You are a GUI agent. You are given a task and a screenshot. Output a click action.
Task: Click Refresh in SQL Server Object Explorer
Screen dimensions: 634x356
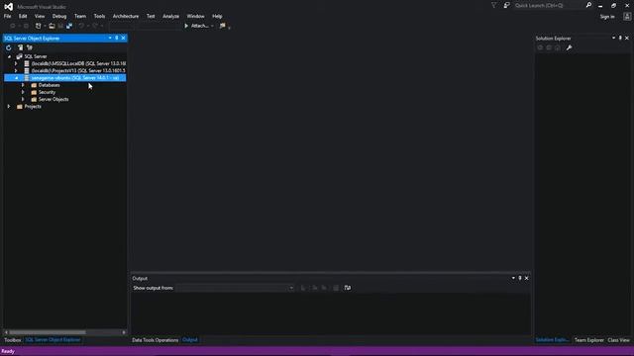click(x=9, y=47)
